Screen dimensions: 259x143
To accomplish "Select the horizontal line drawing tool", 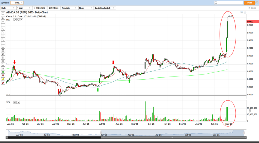I will tap(3, 21).
